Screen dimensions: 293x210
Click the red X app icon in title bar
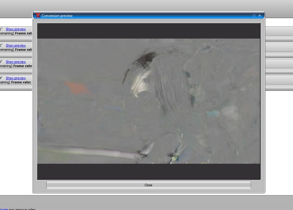coord(38,15)
